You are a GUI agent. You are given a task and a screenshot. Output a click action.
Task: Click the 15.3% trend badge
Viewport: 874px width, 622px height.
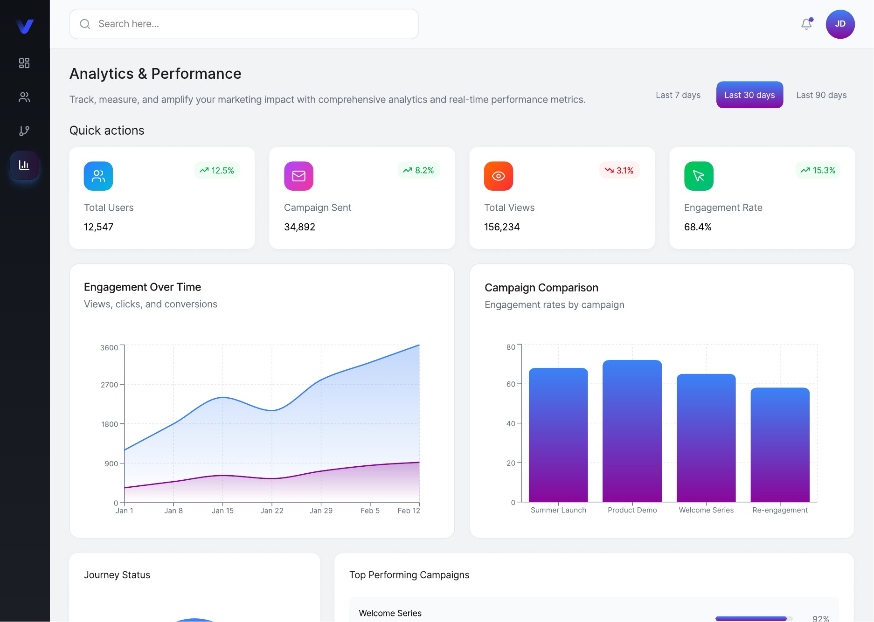click(818, 170)
